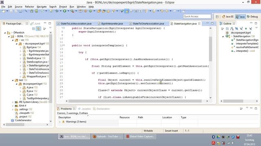Open the File menu
The width and height of the screenshot is (261, 146).
(3, 6)
